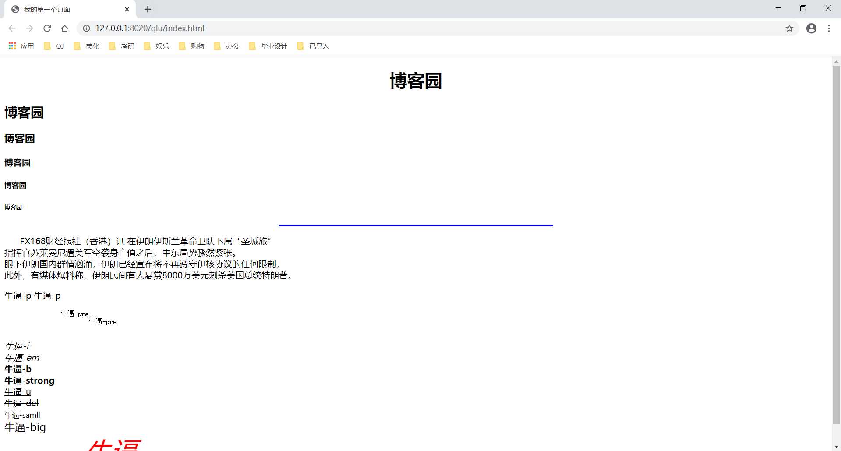The height and width of the screenshot is (451, 841).
Task: Click the 牛逼-big text
Action: click(x=25, y=427)
